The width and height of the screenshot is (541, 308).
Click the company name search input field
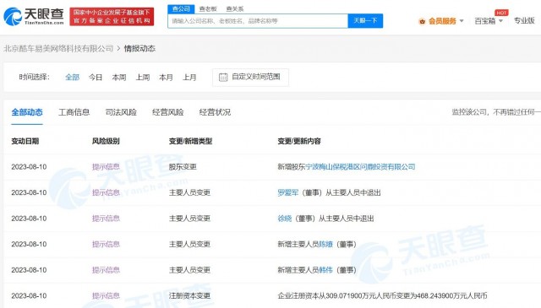pos(258,21)
